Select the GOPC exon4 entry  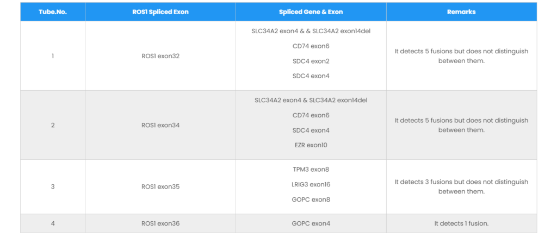point(311,223)
